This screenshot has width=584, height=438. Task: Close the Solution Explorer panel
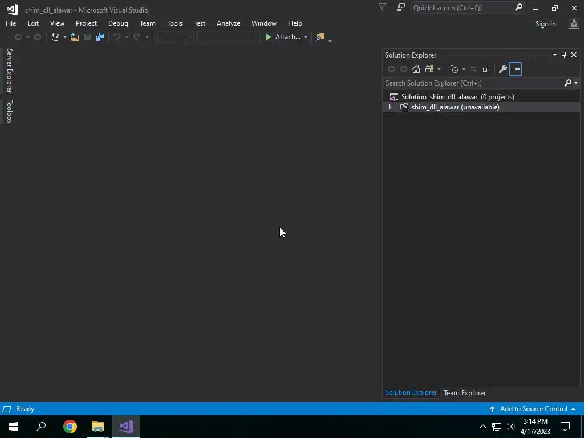pos(574,55)
